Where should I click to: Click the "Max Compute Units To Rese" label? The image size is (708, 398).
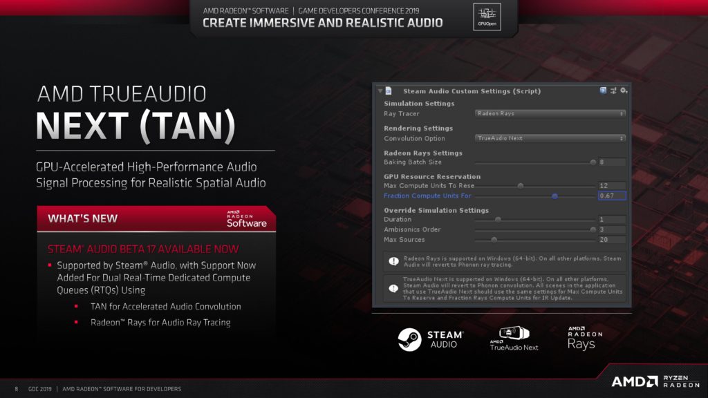click(429, 186)
